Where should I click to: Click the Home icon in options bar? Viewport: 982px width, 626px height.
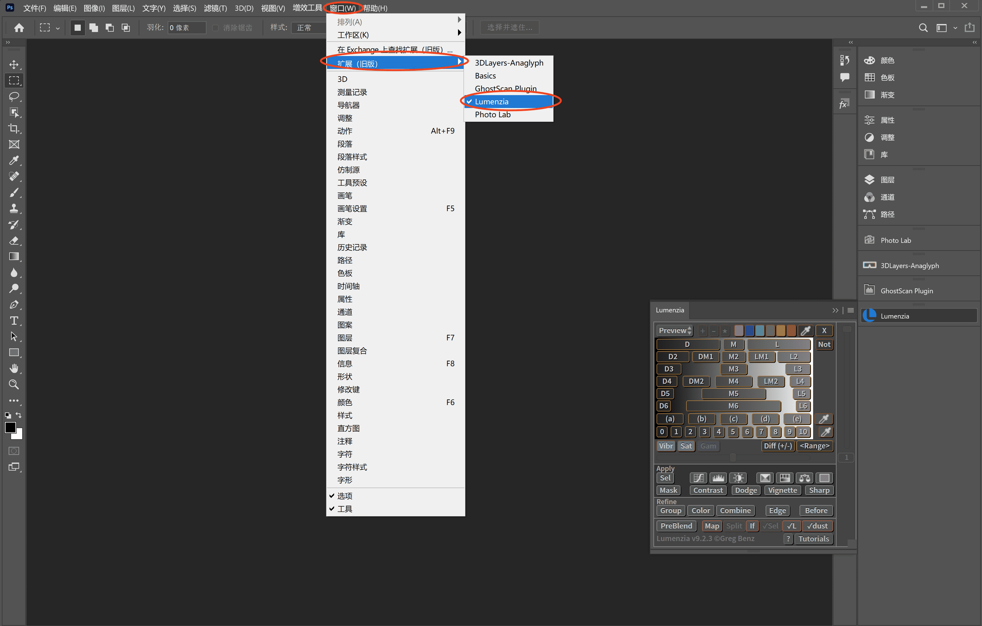[x=19, y=27]
